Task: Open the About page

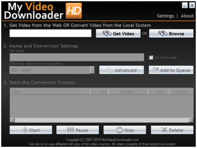Action: (x=187, y=16)
